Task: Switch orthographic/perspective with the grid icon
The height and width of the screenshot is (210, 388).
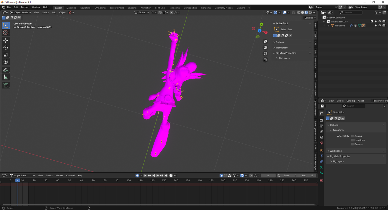Action: click(x=265, y=60)
